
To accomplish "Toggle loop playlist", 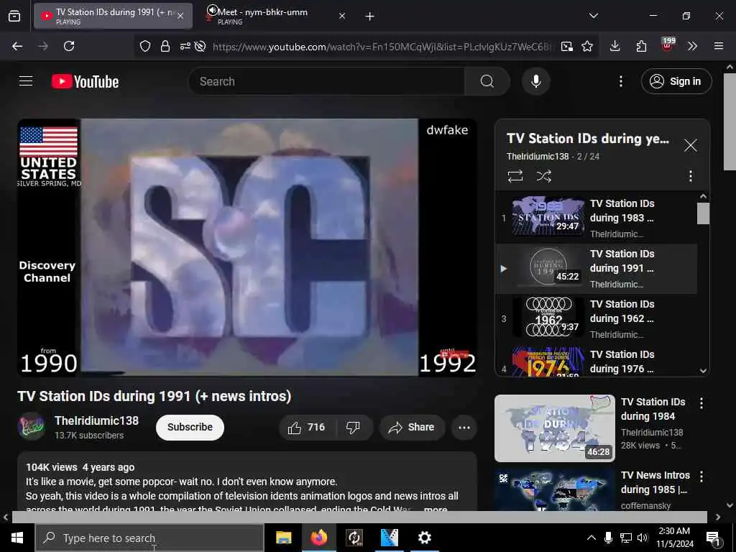I will [x=515, y=176].
